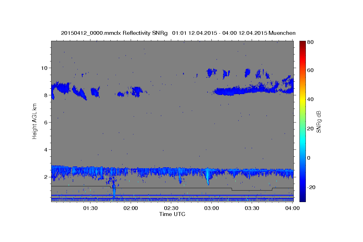
Task: Click the vertical echo streak near 01:45 below 1 km
Action: [x=114, y=190]
